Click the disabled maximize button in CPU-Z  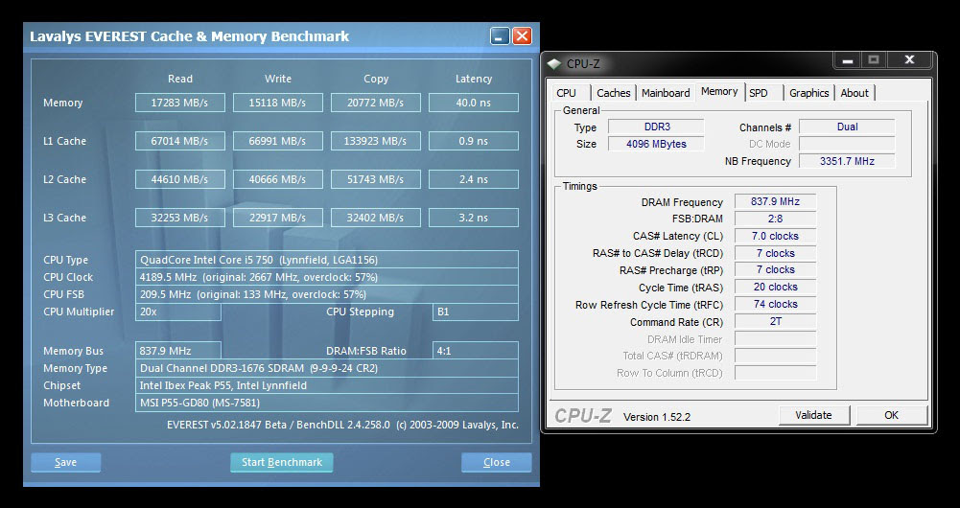[x=874, y=60]
